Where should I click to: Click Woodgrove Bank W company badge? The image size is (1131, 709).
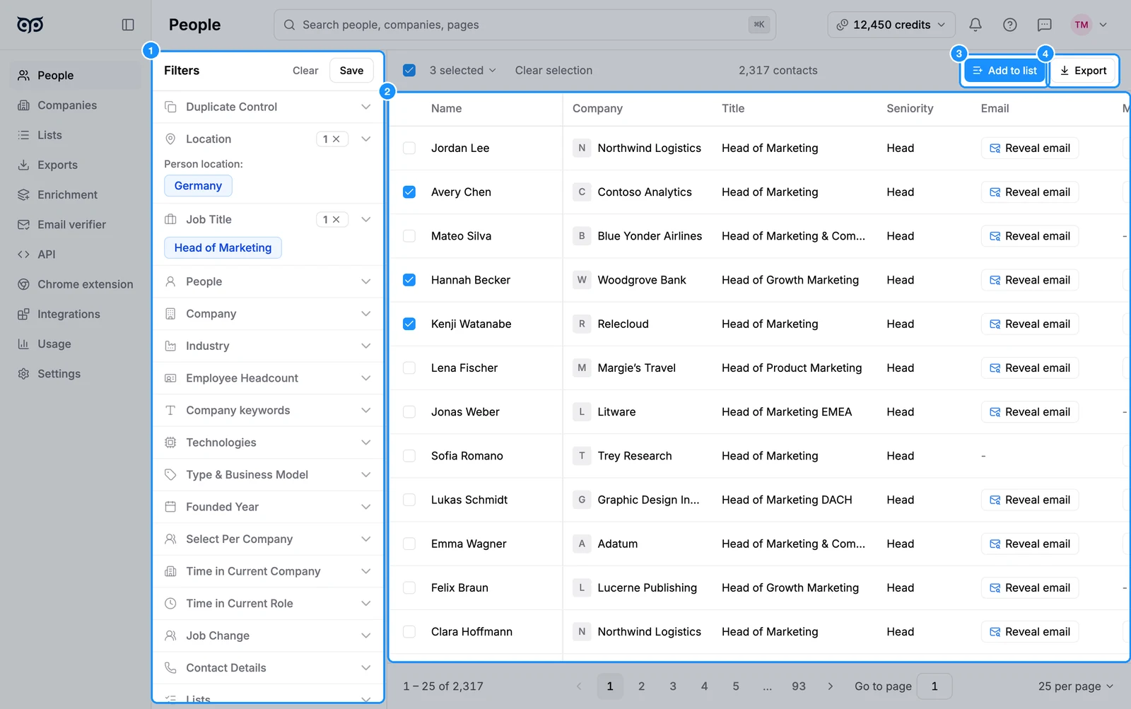click(x=582, y=280)
